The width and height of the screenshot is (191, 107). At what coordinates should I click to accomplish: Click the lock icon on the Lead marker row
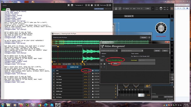point(93,73)
